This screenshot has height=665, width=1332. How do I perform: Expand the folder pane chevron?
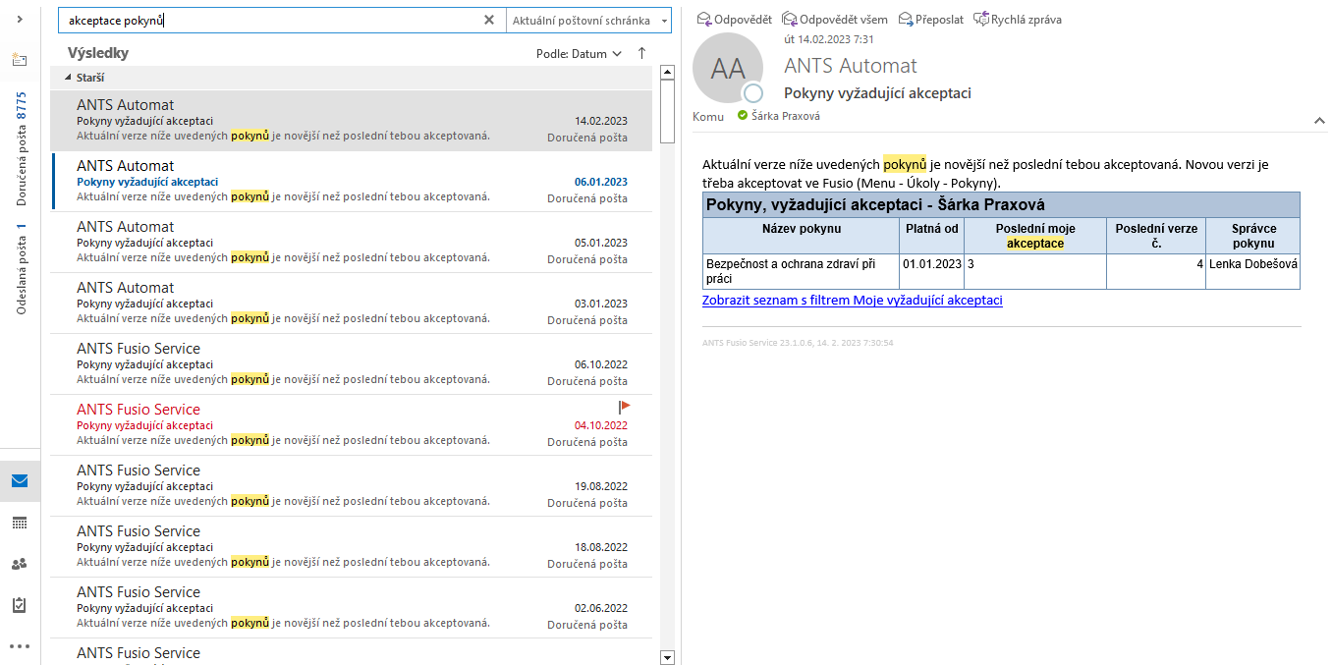coord(20,20)
